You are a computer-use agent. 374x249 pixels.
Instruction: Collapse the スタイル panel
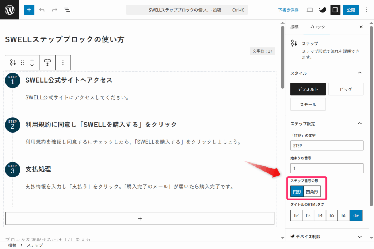[360, 73]
